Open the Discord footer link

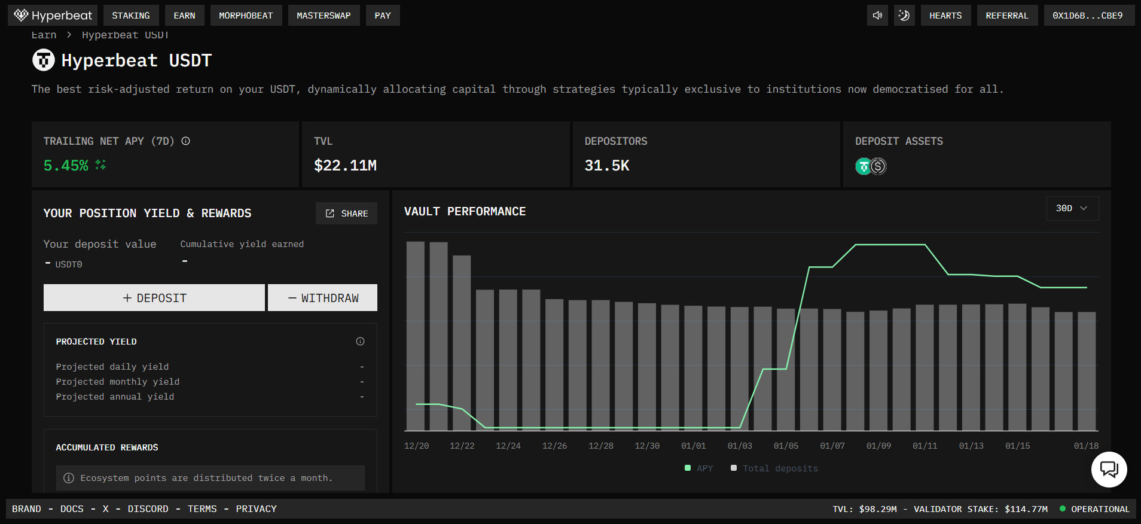coord(148,509)
